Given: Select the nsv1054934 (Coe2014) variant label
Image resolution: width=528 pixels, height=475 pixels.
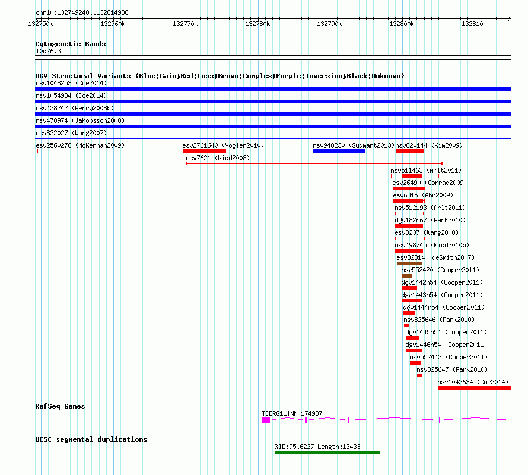Looking at the screenshot, I should pos(71,95).
